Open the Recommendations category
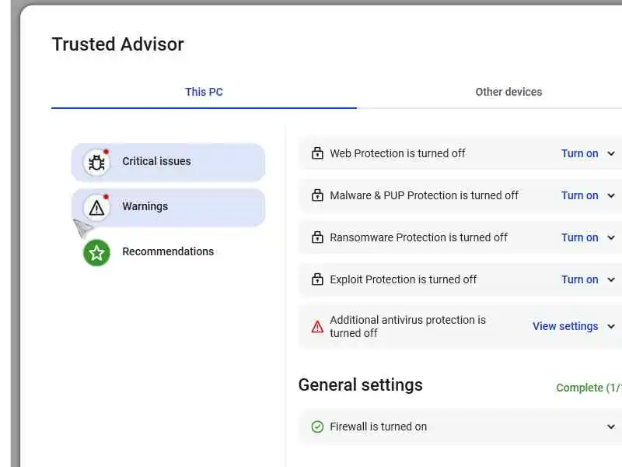 point(167,252)
